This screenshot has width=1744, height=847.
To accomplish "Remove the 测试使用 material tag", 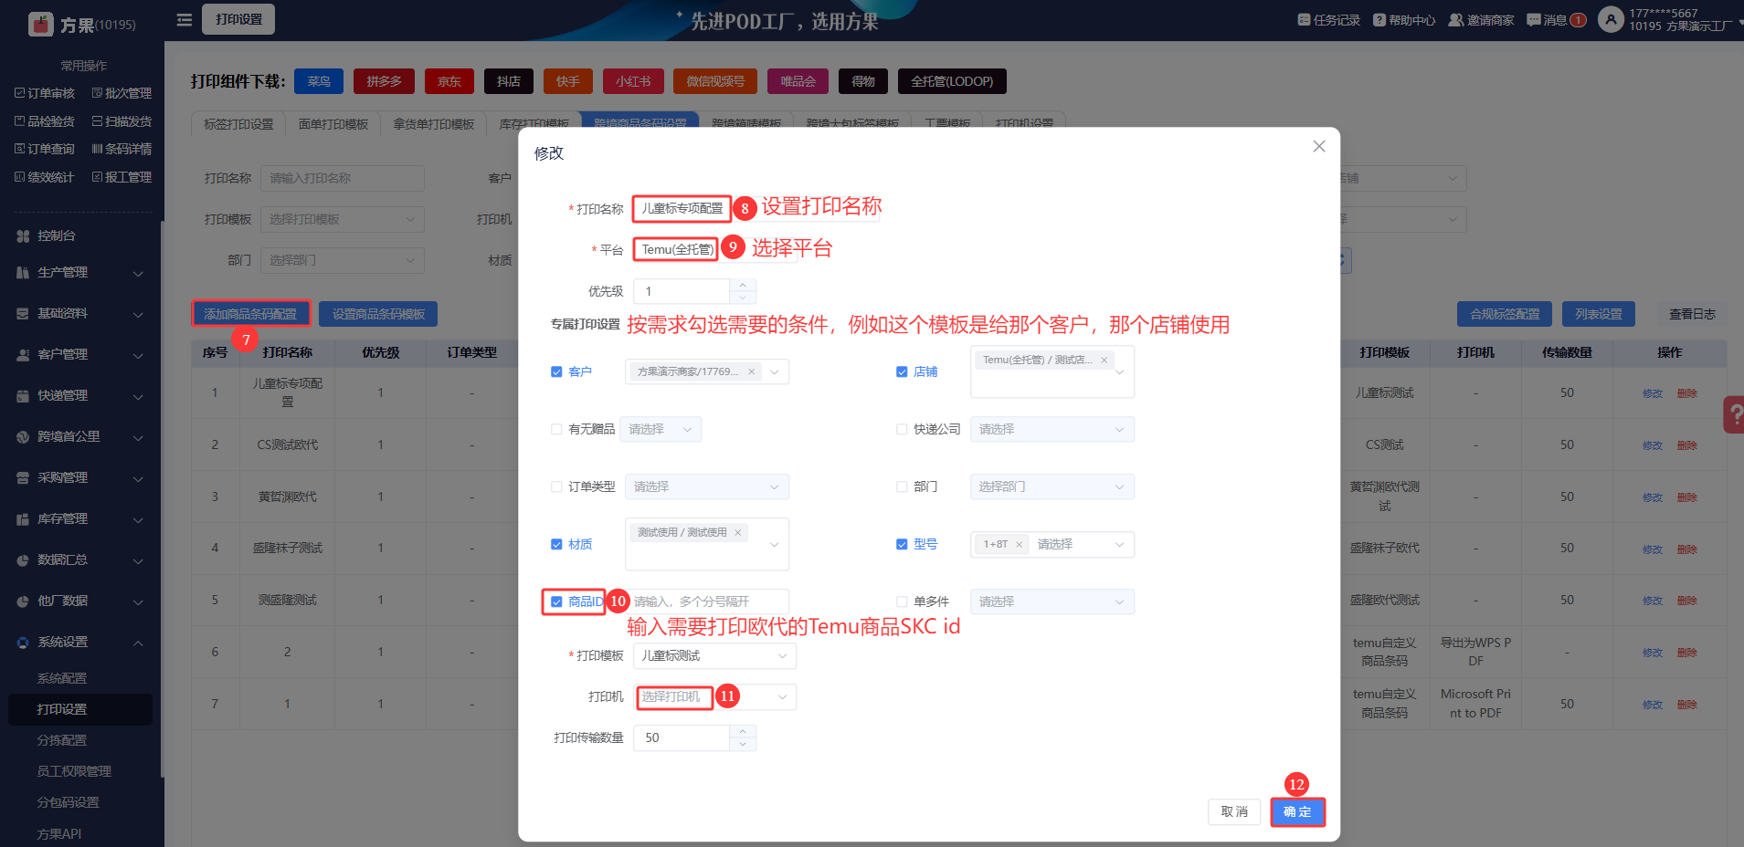I will 737,532.
